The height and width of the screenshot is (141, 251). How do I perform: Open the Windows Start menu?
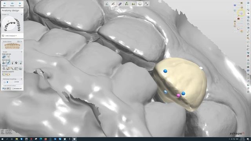coord(2,139)
